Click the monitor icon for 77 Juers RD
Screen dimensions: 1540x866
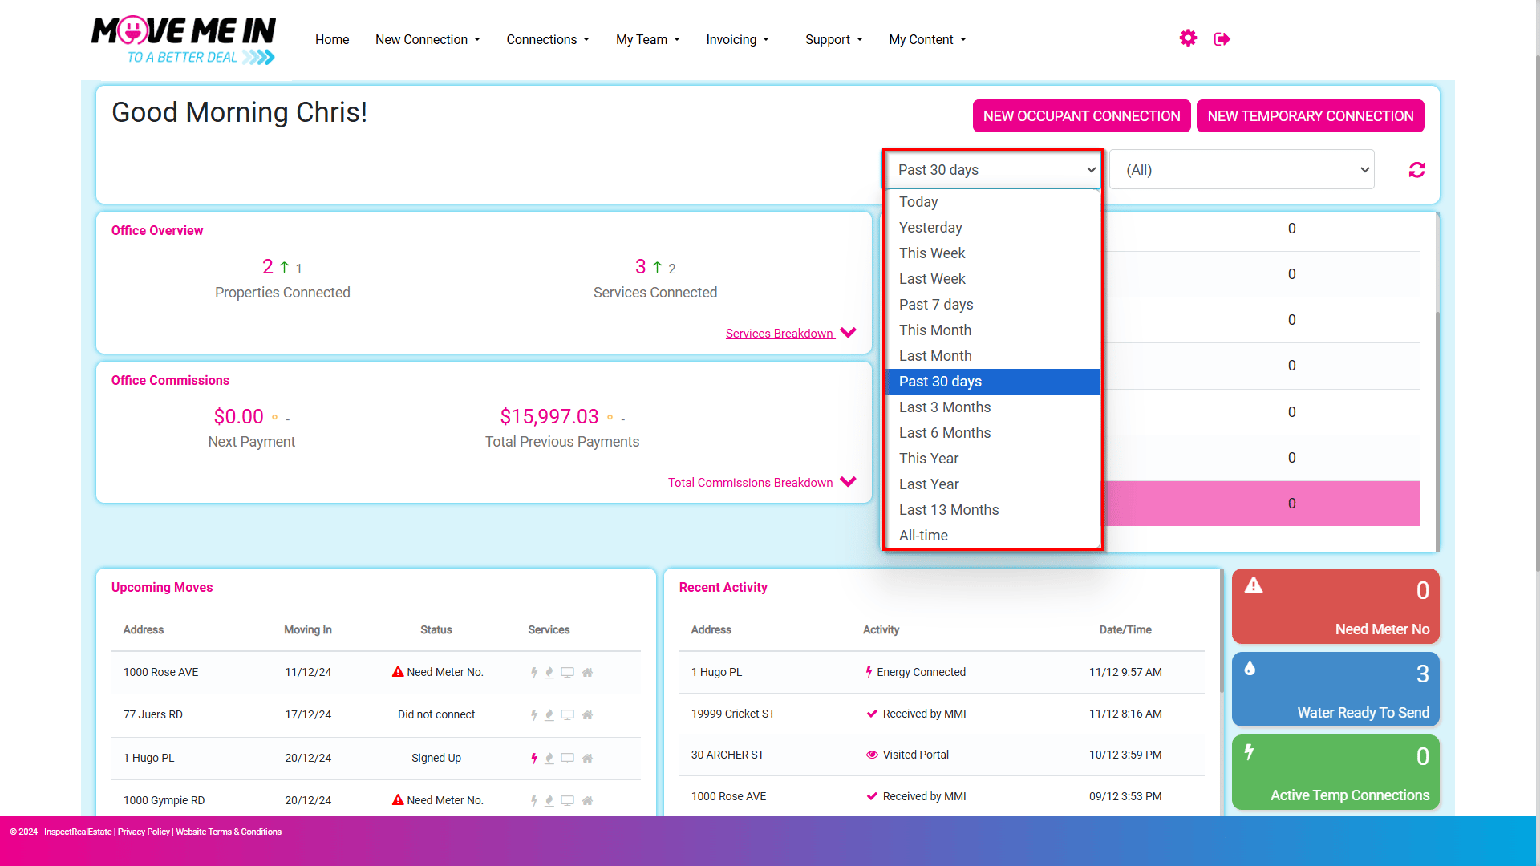(x=567, y=715)
